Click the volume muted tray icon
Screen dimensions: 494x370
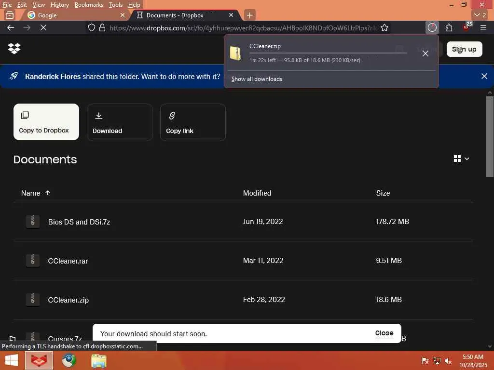pos(448,361)
